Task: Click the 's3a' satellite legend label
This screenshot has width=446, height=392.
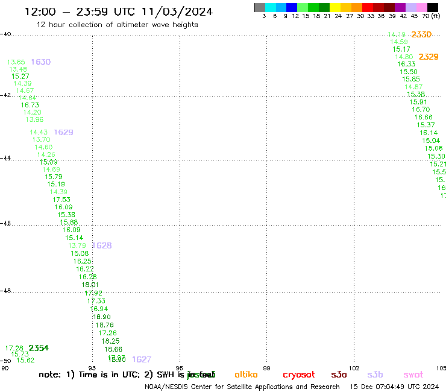Action: pyautogui.click(x=339, y=375)
